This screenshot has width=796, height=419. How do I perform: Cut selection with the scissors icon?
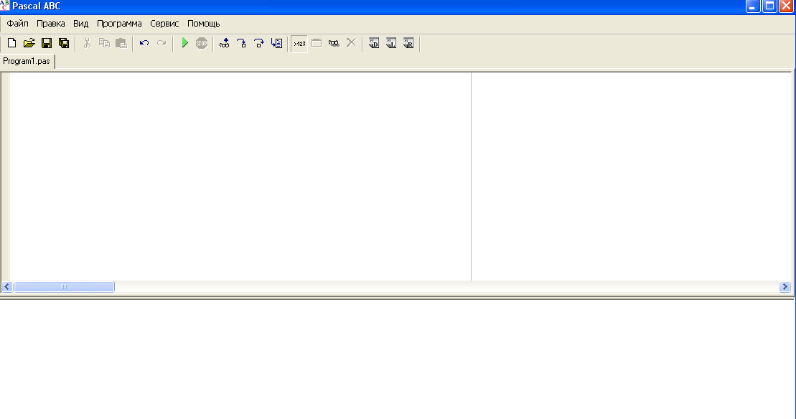[x=87, y=43]
